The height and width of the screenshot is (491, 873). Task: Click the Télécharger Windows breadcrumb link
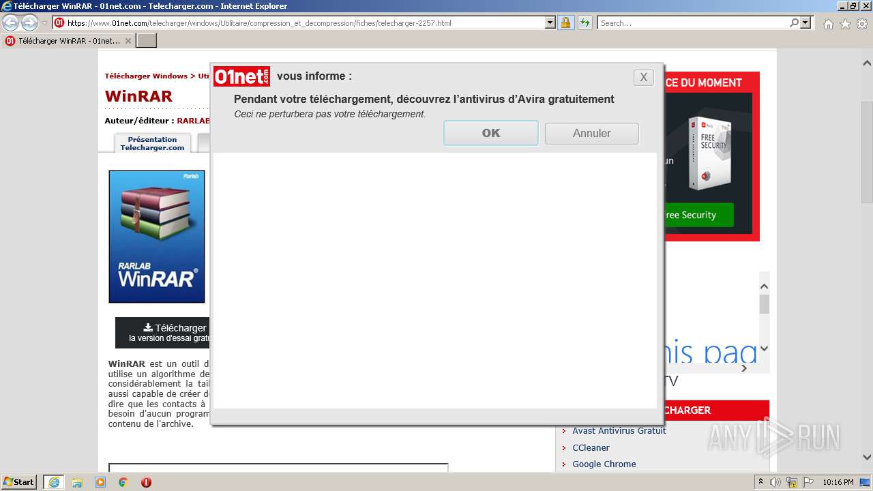tap(146, 76)
